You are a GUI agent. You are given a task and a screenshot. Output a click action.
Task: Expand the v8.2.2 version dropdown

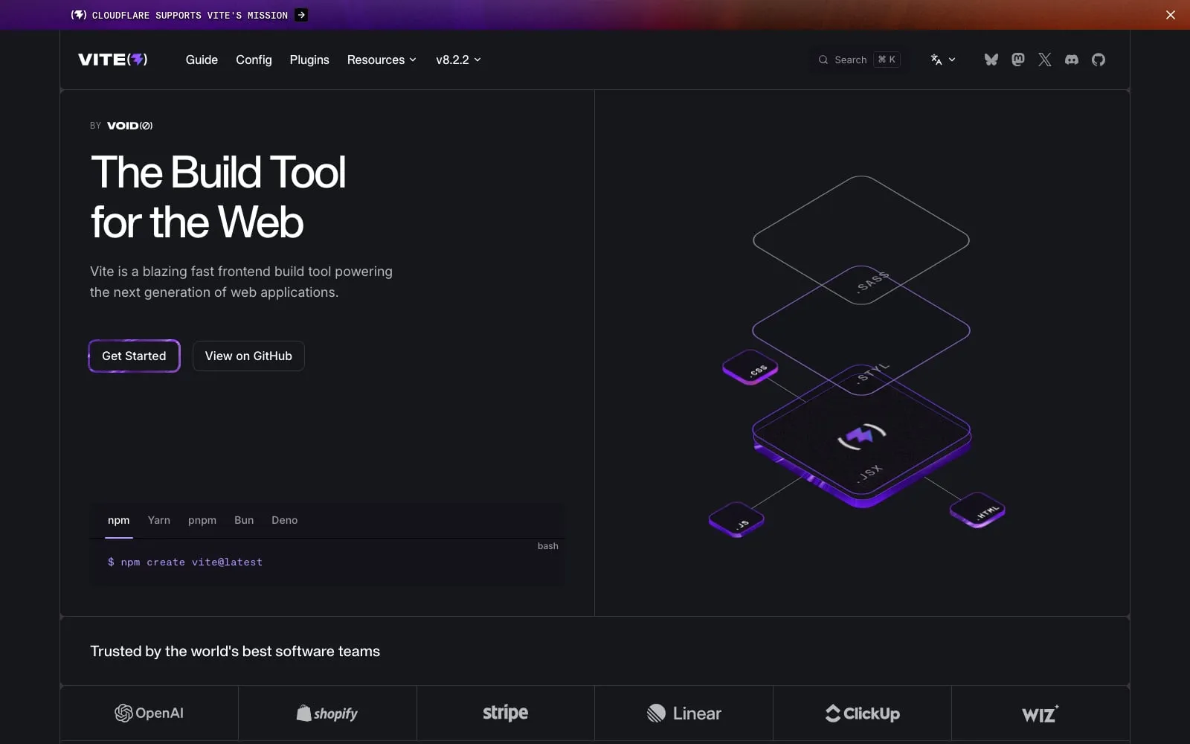click(x=458, y=60)
